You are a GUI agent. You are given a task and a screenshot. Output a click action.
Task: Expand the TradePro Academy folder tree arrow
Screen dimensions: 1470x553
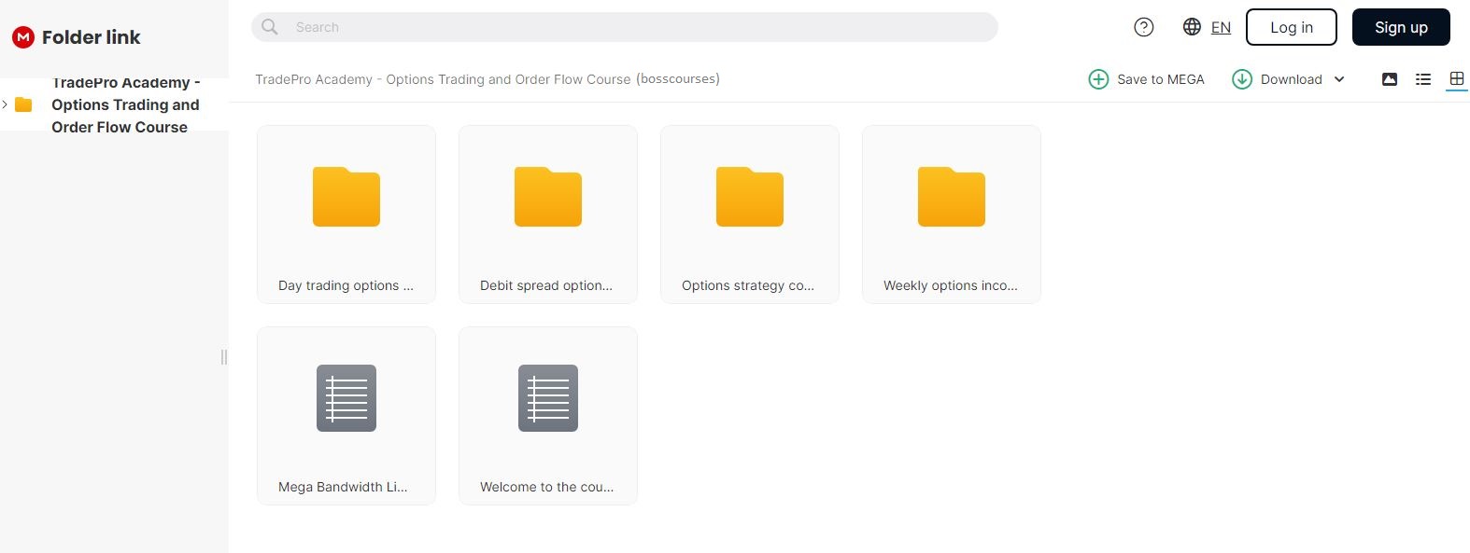[6, 104]
